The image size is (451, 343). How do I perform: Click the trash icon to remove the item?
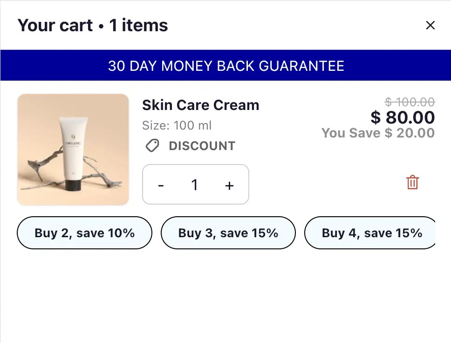(x=412, y=183)
